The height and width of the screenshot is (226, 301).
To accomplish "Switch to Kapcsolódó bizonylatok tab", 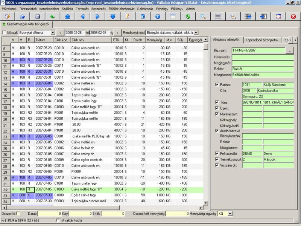I will pyautogui.click(x=262, y=40).
